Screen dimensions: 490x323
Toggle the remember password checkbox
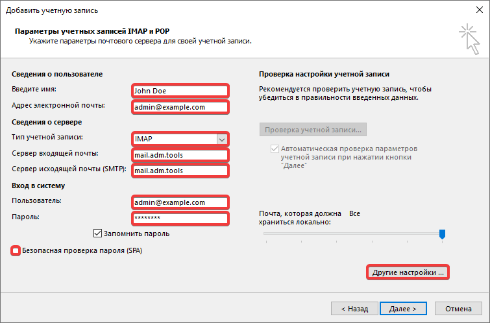click(x=98, y=233)
